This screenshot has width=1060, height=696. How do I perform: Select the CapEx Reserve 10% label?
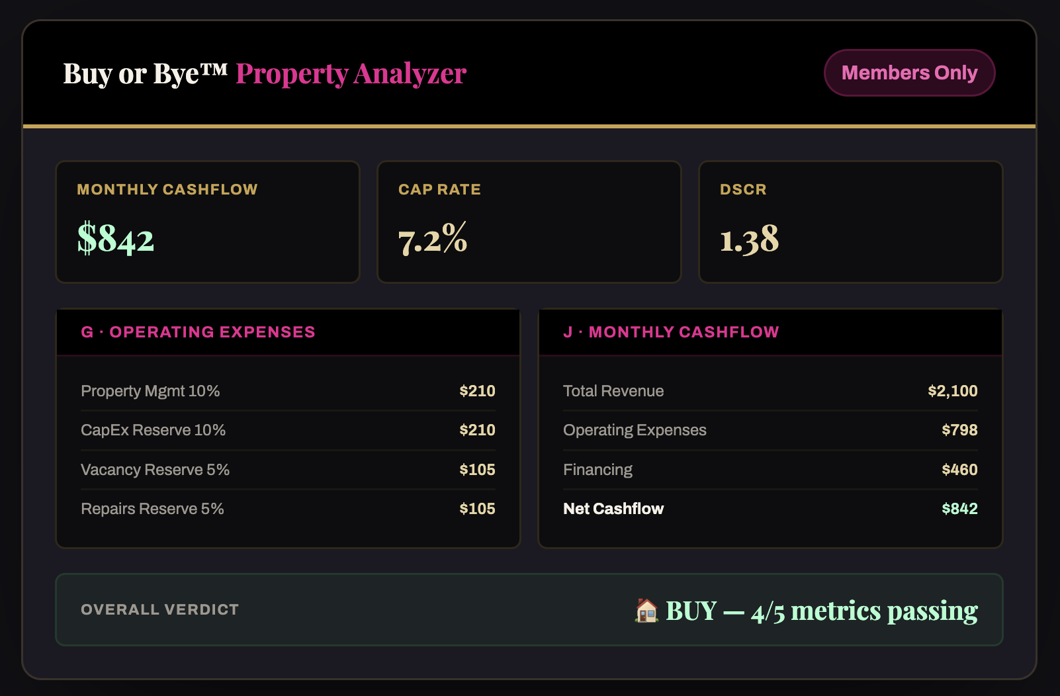click(x=153, y=430)
